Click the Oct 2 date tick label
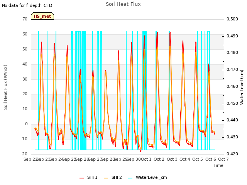 [x=159, y=159]
